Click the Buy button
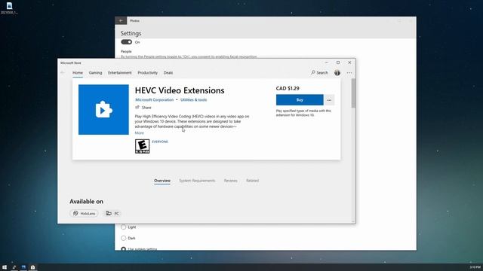Viewport: 483px width, 271px height. click(300, 100)
